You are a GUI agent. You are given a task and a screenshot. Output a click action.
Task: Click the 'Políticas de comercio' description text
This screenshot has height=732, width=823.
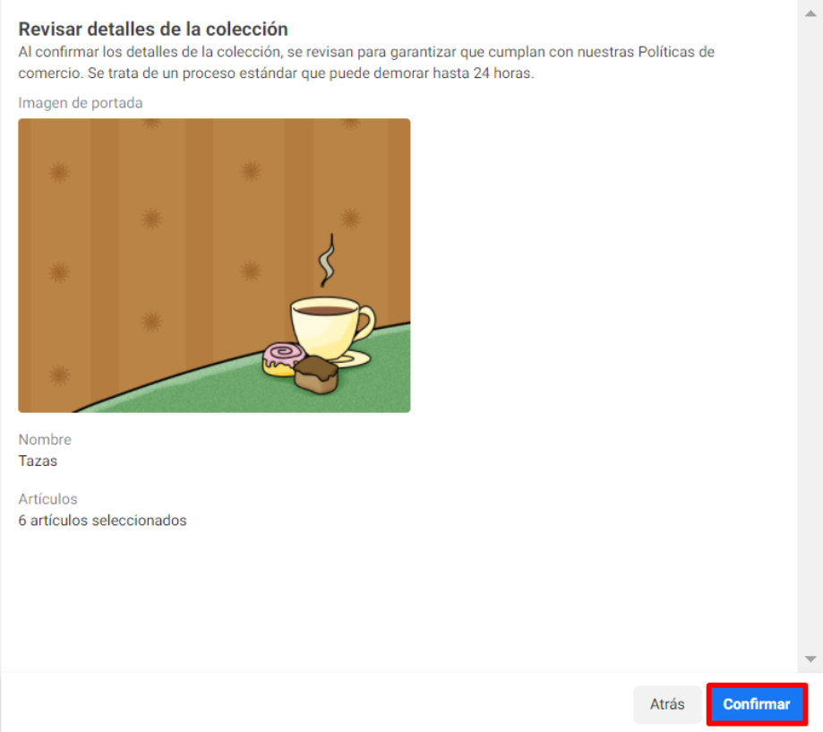tap(366, 63)
